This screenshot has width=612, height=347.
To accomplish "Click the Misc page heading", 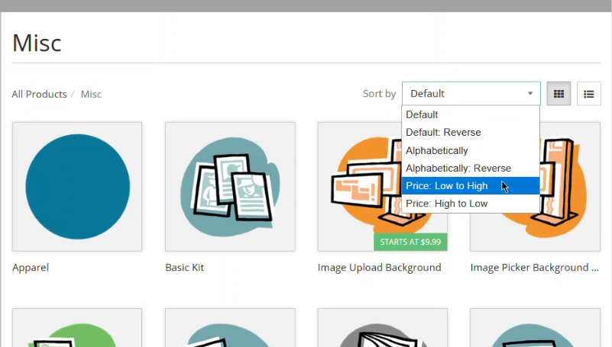I will pos(37,43).
